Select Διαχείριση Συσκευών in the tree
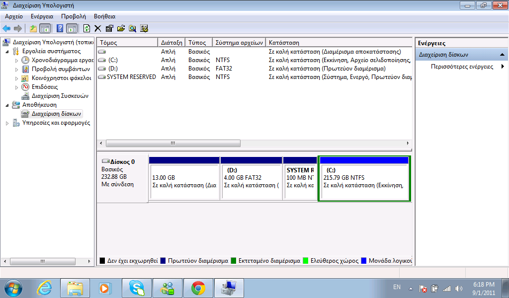The width and height of the screenshot is (509, 298). [x=60, y=96]
